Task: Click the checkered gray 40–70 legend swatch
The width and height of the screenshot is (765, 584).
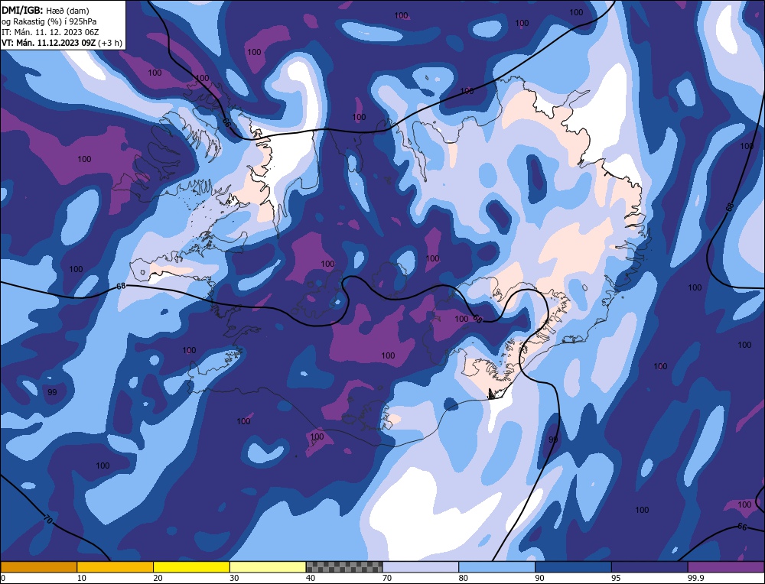Action: click(x=344, y=566)
